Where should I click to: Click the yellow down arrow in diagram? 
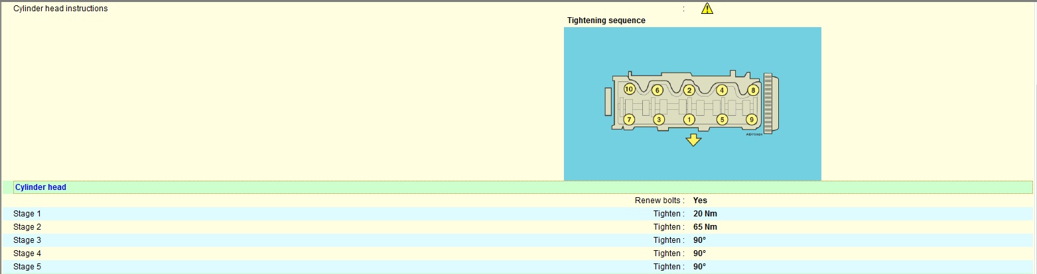coord(693,140)
